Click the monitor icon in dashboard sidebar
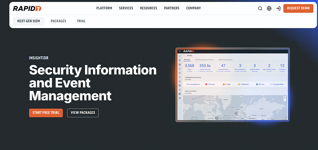318x150 pixels. 180,73
